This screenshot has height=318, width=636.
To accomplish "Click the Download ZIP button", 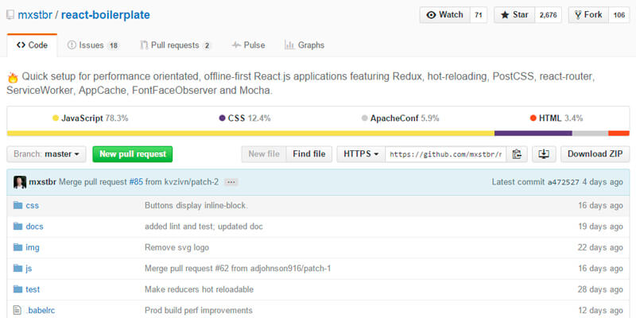I will [x=595, y=154].
